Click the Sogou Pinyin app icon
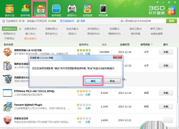This screenshot has height=129, width=179. pyautogui.click(x=8, y=52)
